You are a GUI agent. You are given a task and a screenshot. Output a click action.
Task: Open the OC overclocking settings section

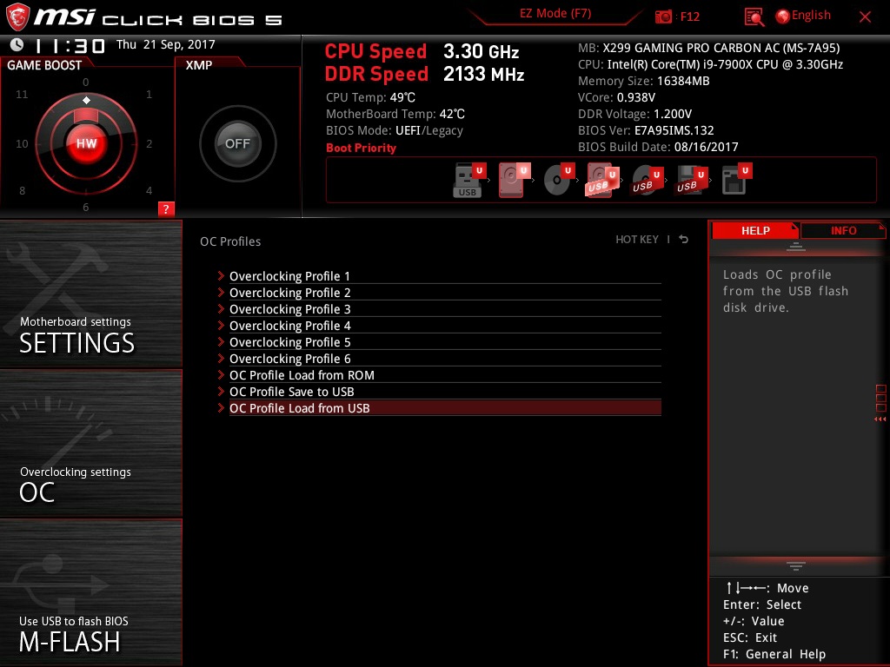[90, 444]
